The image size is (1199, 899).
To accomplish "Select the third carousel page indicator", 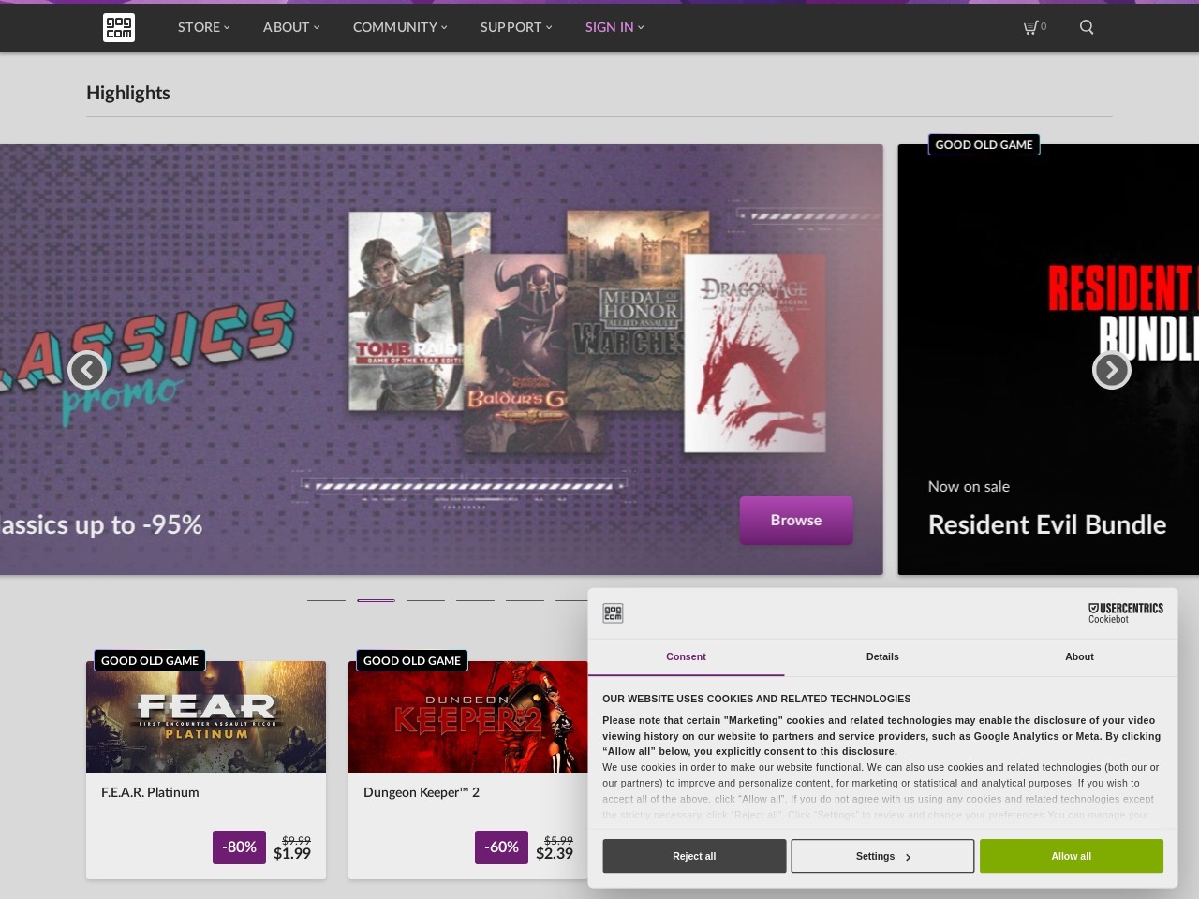I will tap(425, 600).
